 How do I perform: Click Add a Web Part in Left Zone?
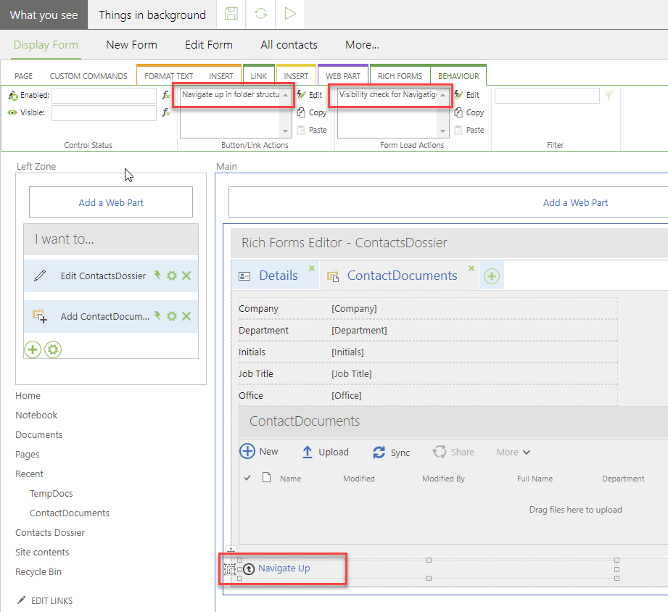(x=111, y=202)
